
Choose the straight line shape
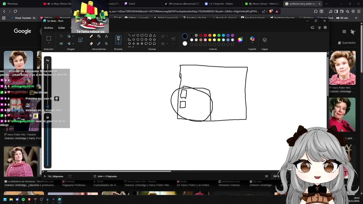pos(129,35)
